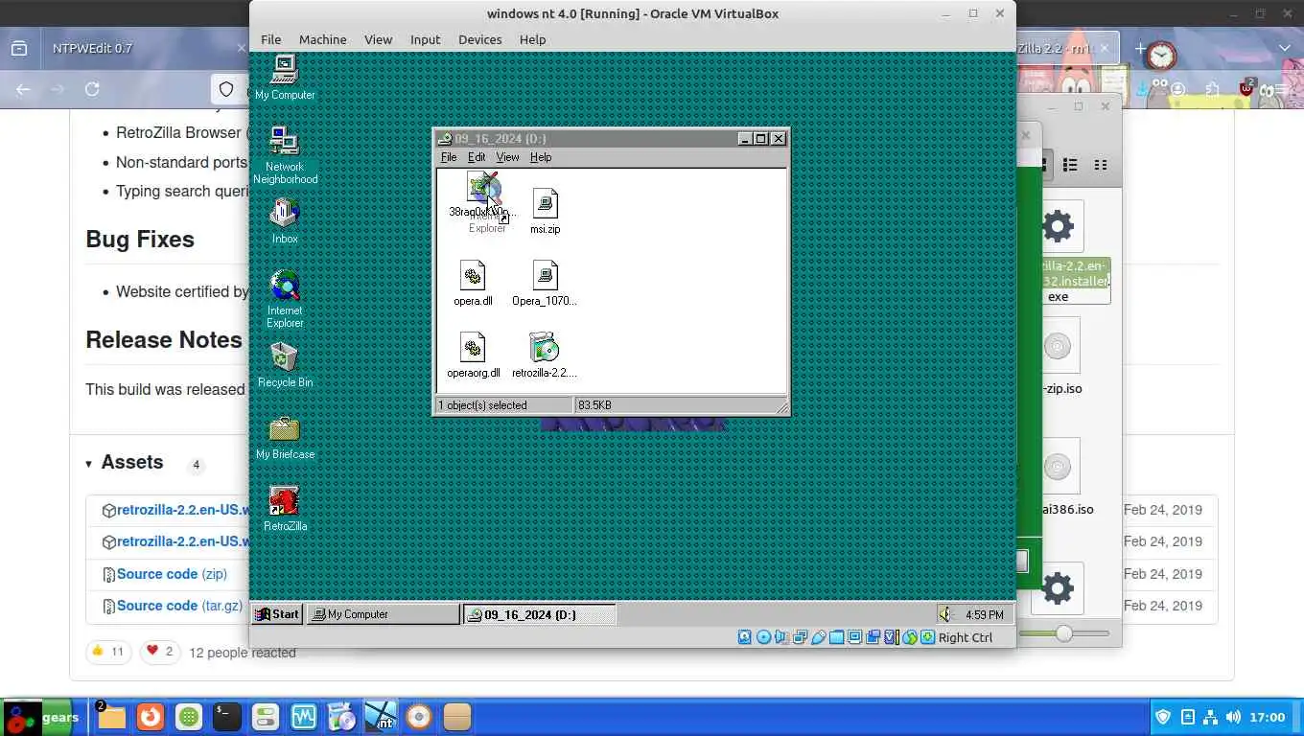Select the retrozilla-2.2... installer icon

coord(545,355)
